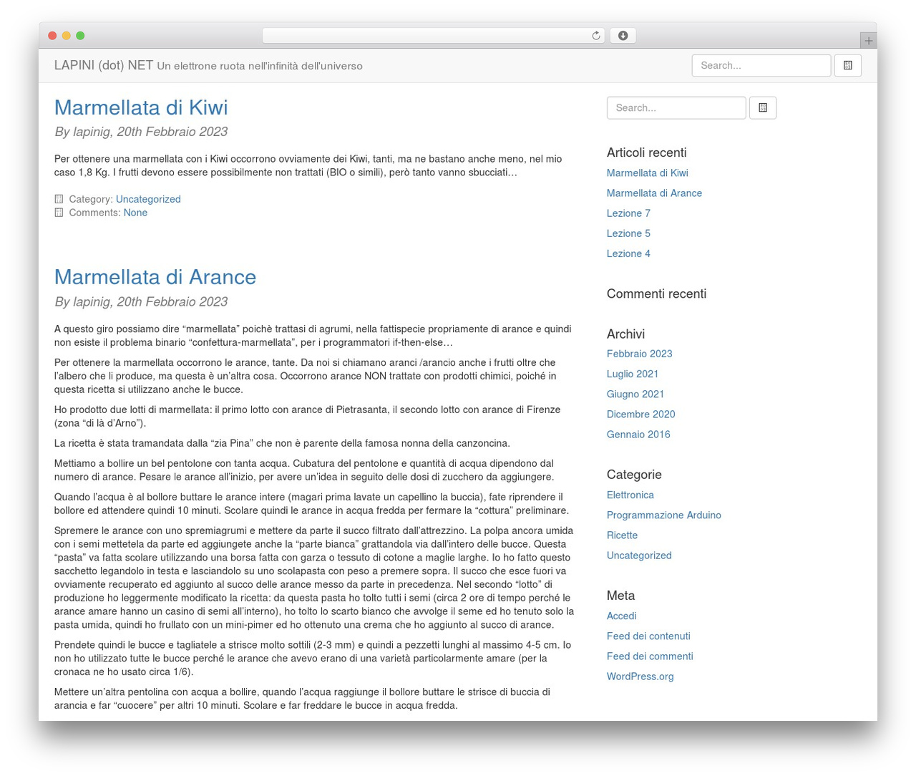Click the Comments None link

click(135, 213)
